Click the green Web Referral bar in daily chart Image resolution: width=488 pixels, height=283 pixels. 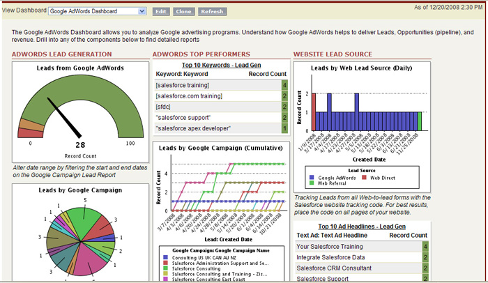[x=420, y=121]
